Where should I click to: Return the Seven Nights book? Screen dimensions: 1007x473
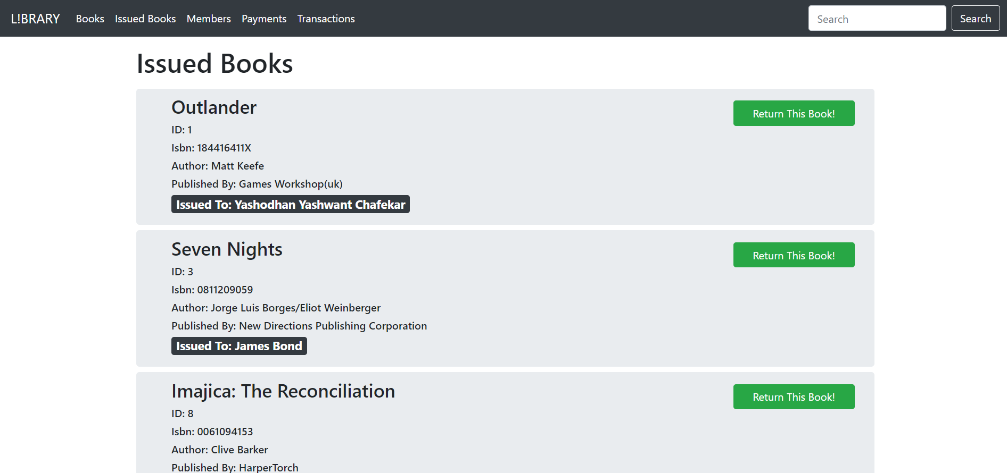(x=794, y=255)
